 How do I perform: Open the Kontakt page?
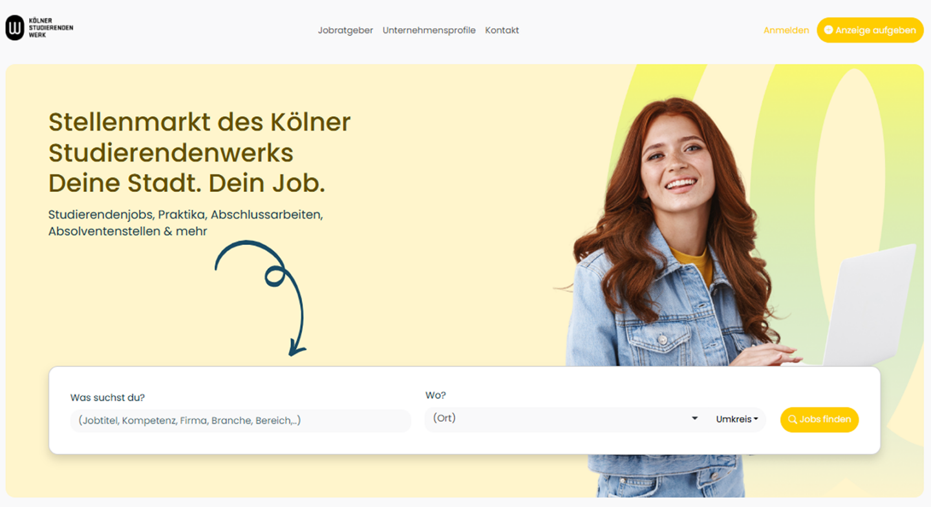click(502, 30)
